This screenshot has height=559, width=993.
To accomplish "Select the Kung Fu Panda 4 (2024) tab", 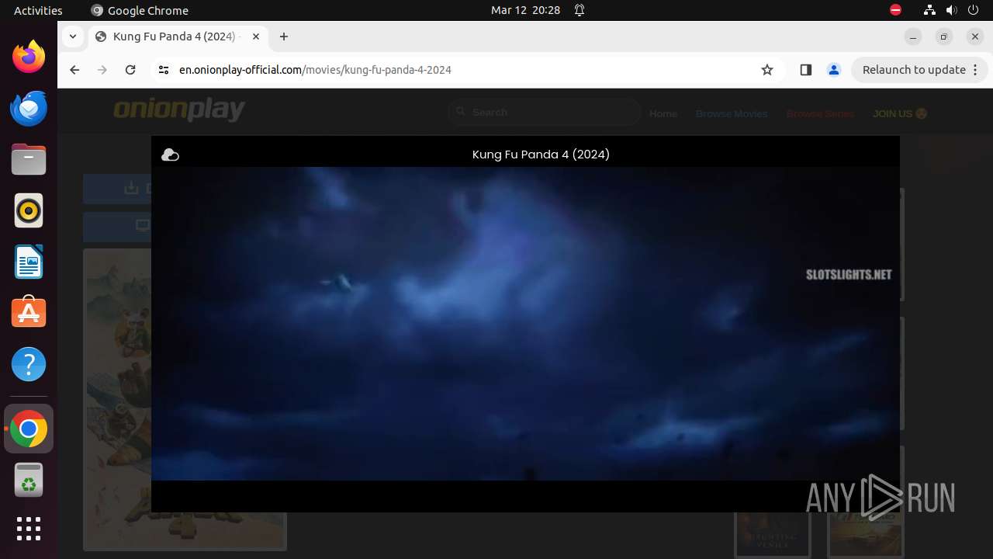I will (x=178, y=36).
